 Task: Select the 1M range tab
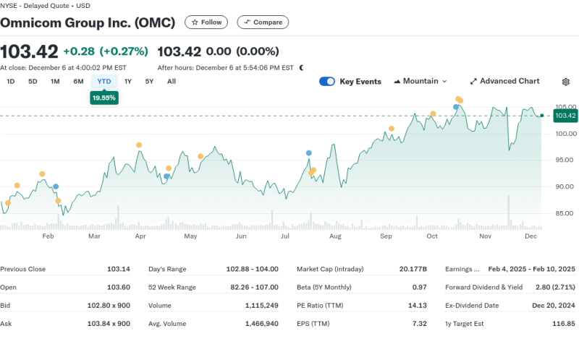point(55,82)
